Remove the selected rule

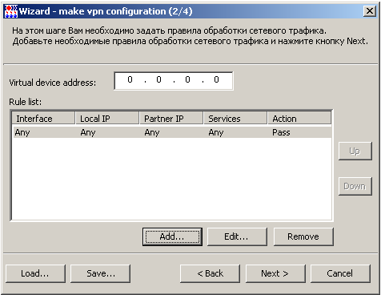point(303,236)
